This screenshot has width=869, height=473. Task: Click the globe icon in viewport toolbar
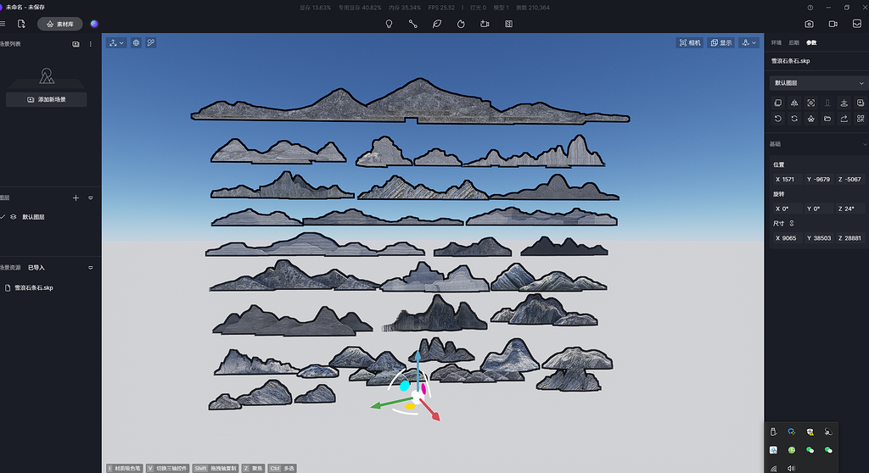pyautogui.click(x=136, y=42)
